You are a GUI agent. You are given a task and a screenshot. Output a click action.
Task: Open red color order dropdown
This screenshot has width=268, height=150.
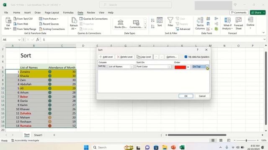point(188,67)
